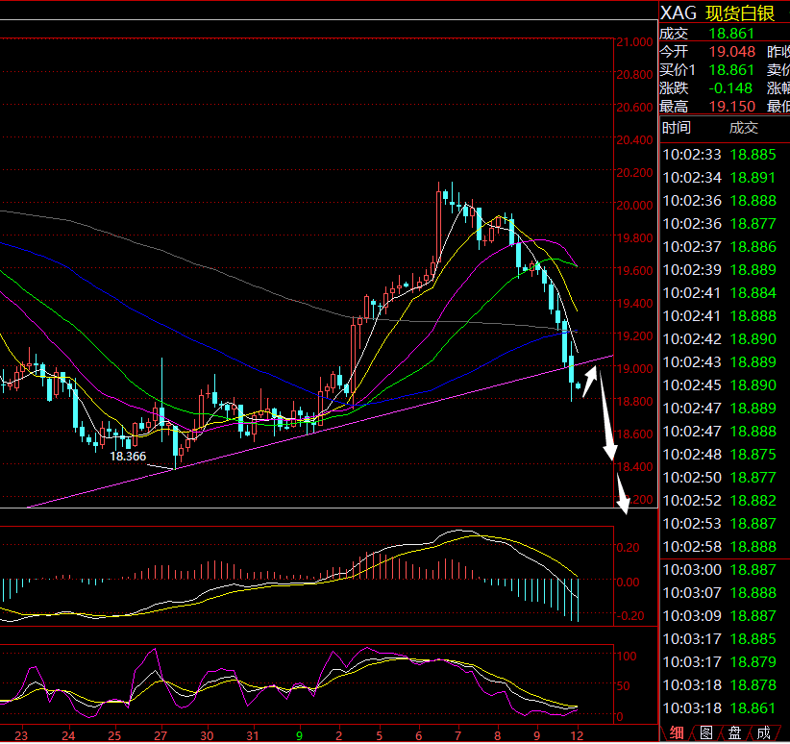The height and width of the screenshot is (744, 790).
Task: Click the 18.600 price axis label
Action: (x=635, y=434)
